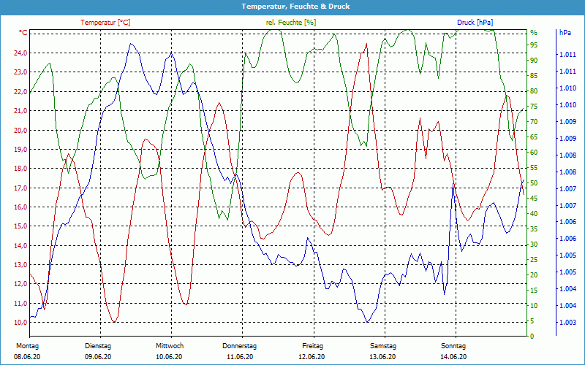The width and height of the screenshot is (585, 365).
Task: Click the red '°C' axis unit label
Action: point(23,33)
